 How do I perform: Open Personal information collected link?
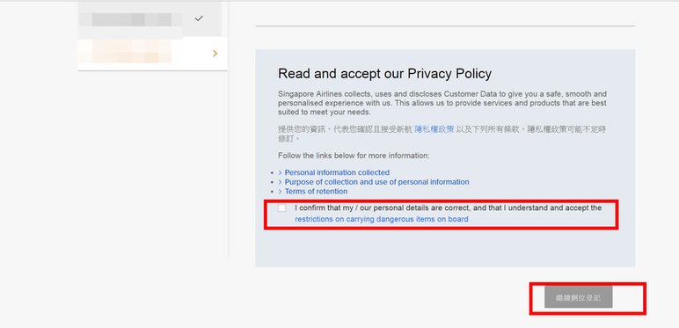337,172
